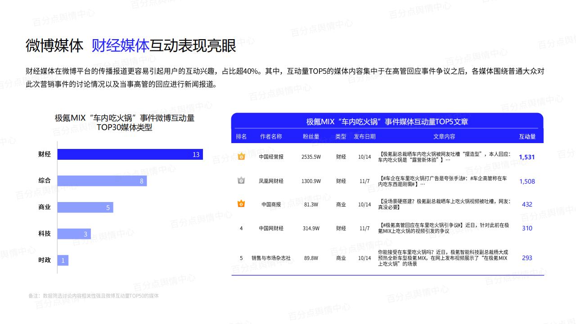Click the follower count 2535.5W

click(x=311, y=157)
